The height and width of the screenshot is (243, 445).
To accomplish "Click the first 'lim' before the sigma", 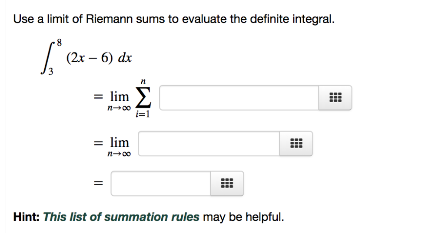I will pyautogui.click(x=120, y=96).
